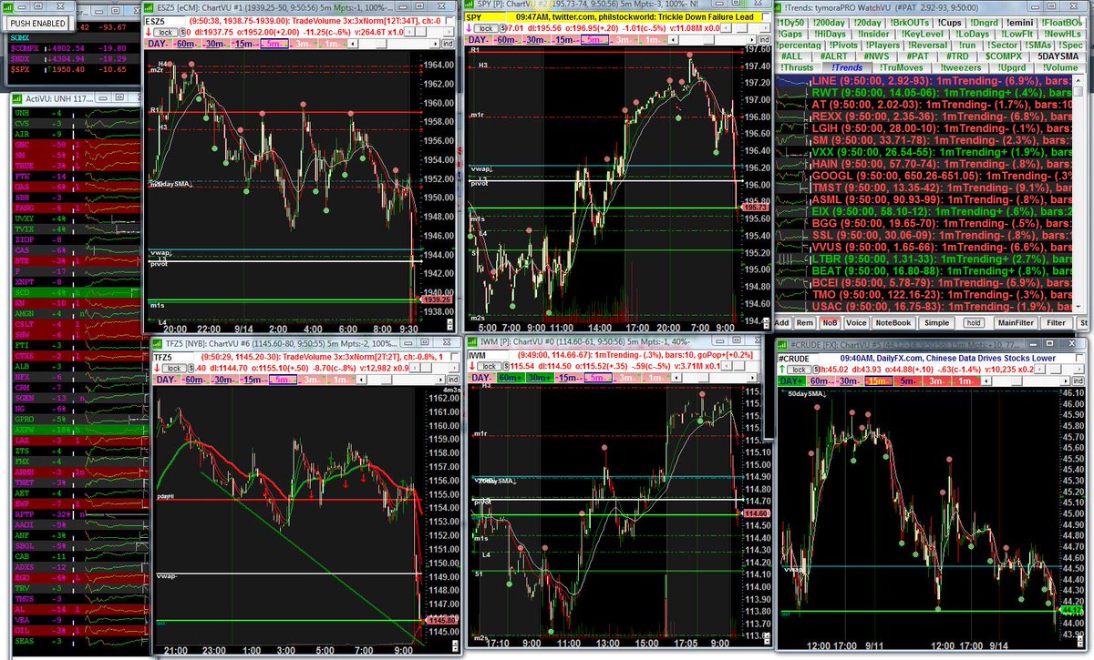Click the Simple button in WatchVU
Viewport: 1094px width, 660px height.
(936, 322)
